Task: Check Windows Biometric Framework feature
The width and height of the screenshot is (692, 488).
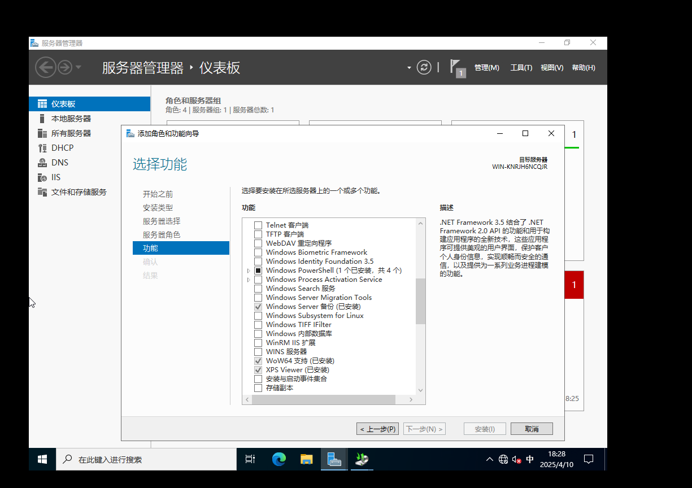Action: point(258,252)
